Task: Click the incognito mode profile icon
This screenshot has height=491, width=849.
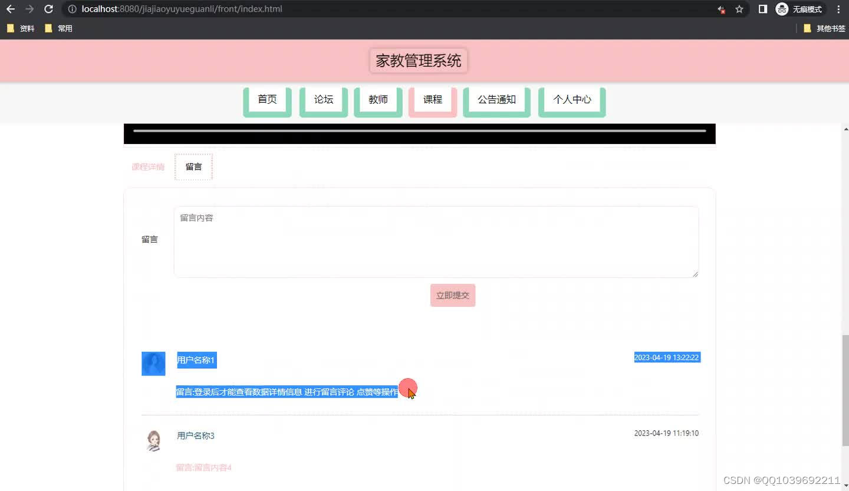Action: [782, 9]
